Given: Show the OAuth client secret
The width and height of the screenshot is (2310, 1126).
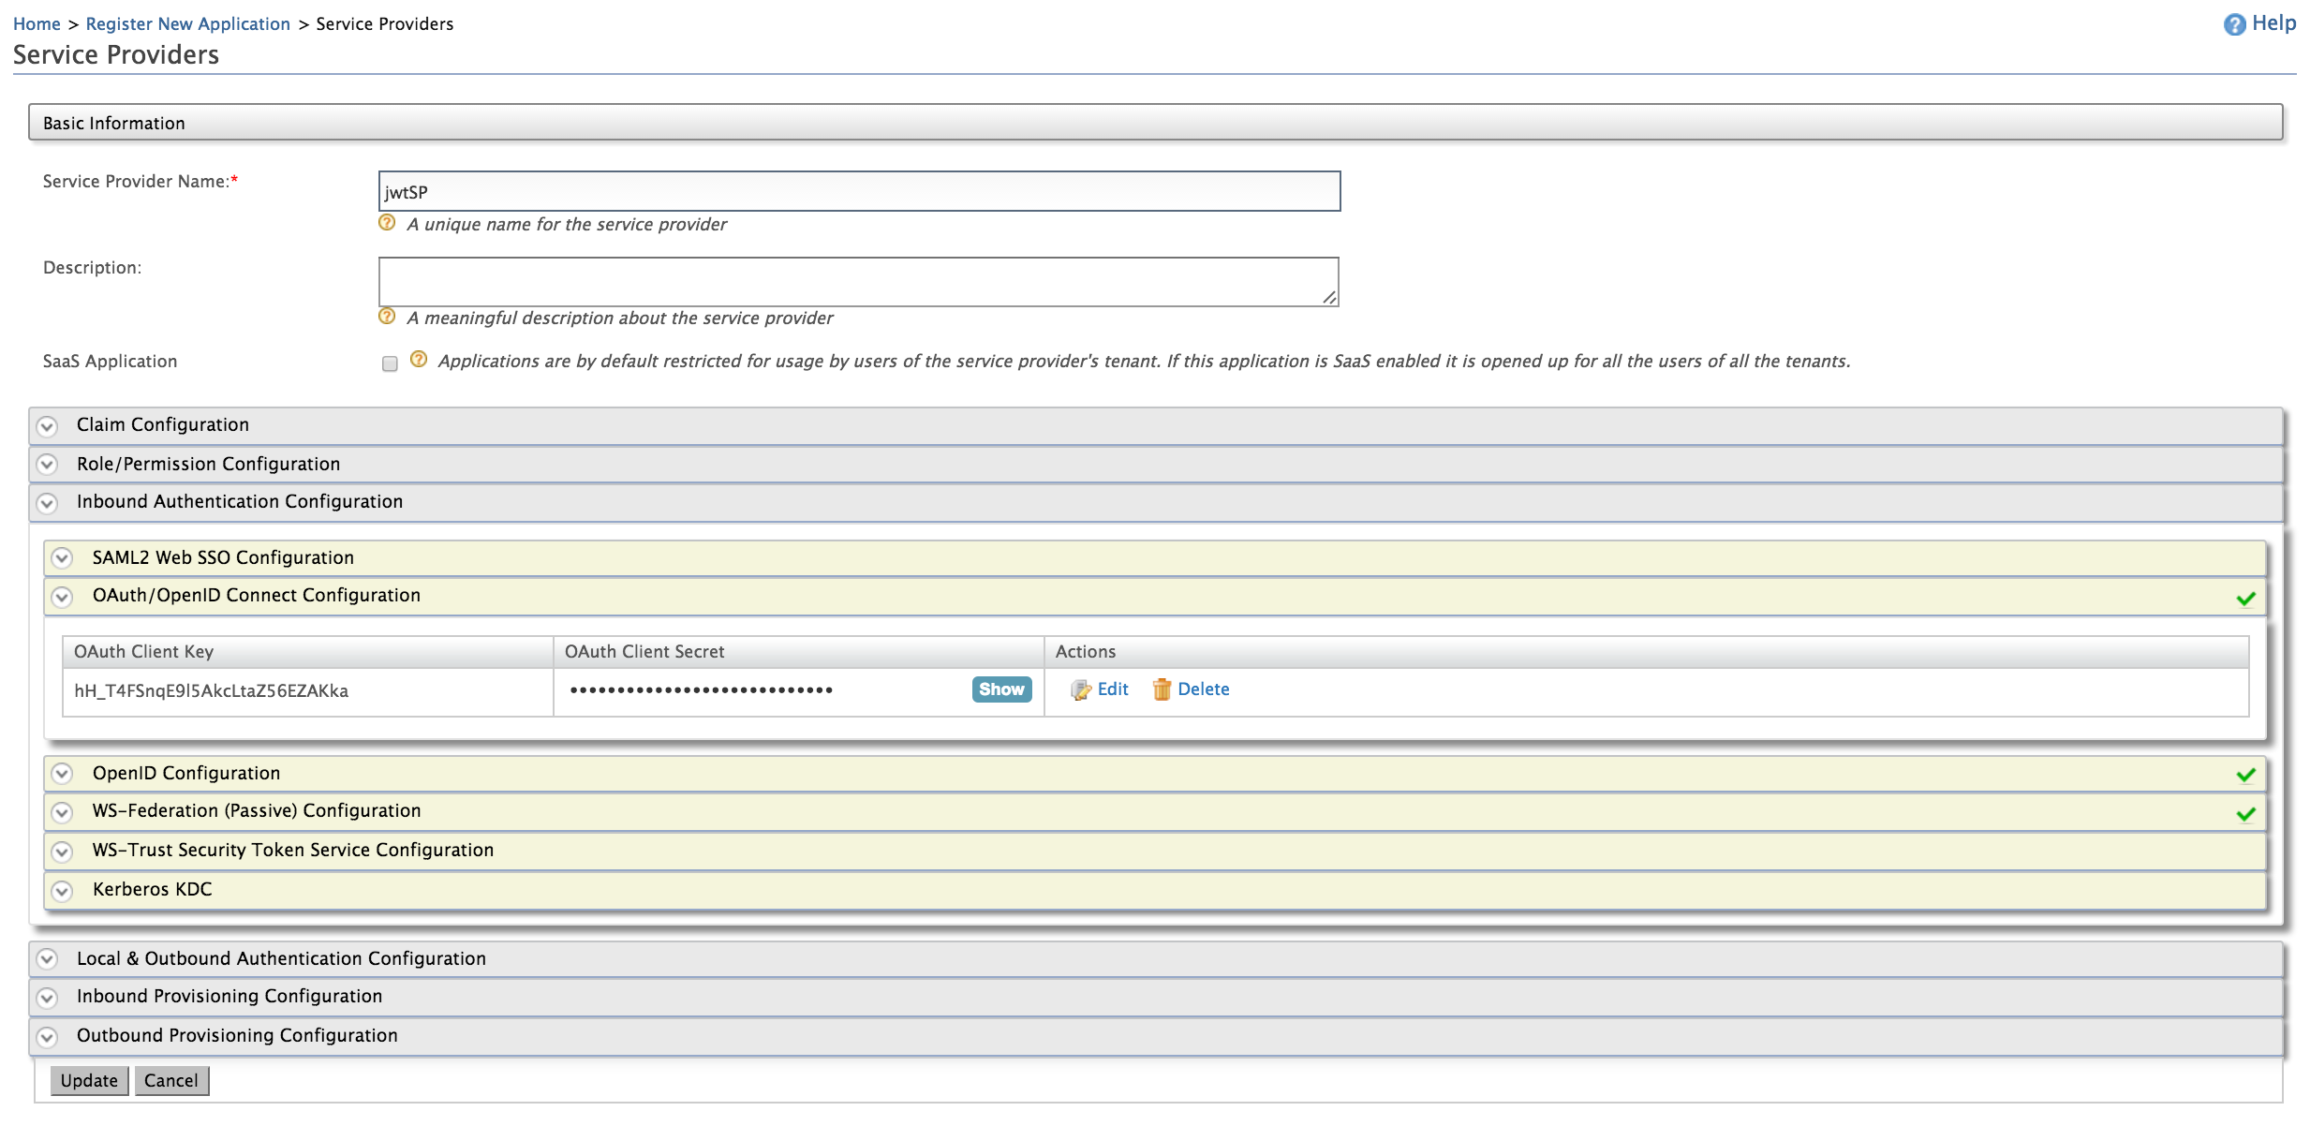Looking at the screenshot, I should pos(1000,689).
